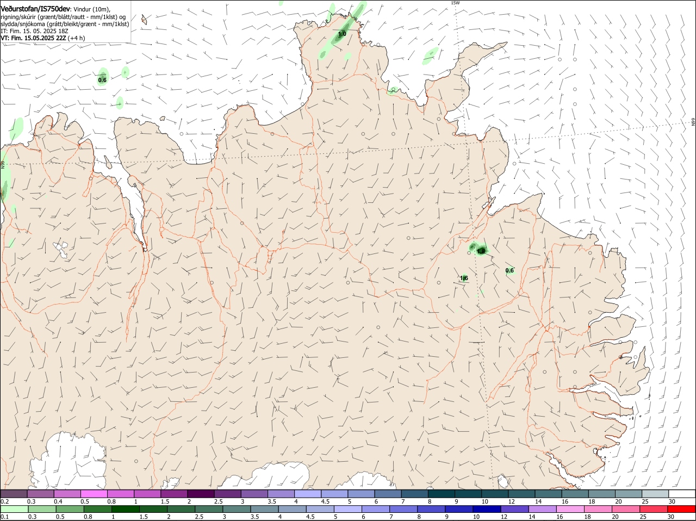Pick rain legend pale blue swatch between 5 and 6

tap(348, 509)
